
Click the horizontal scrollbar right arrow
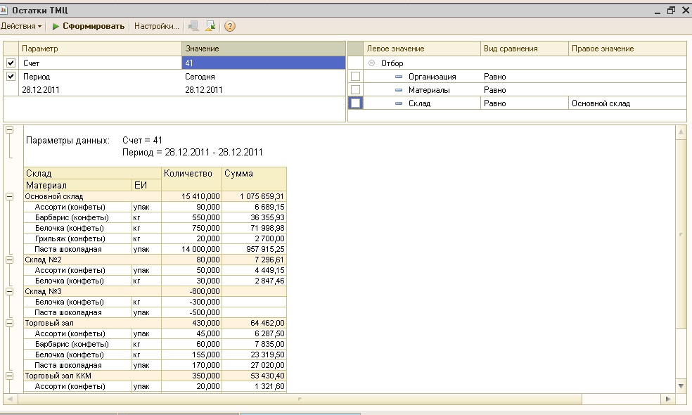(x=667, y=399)
